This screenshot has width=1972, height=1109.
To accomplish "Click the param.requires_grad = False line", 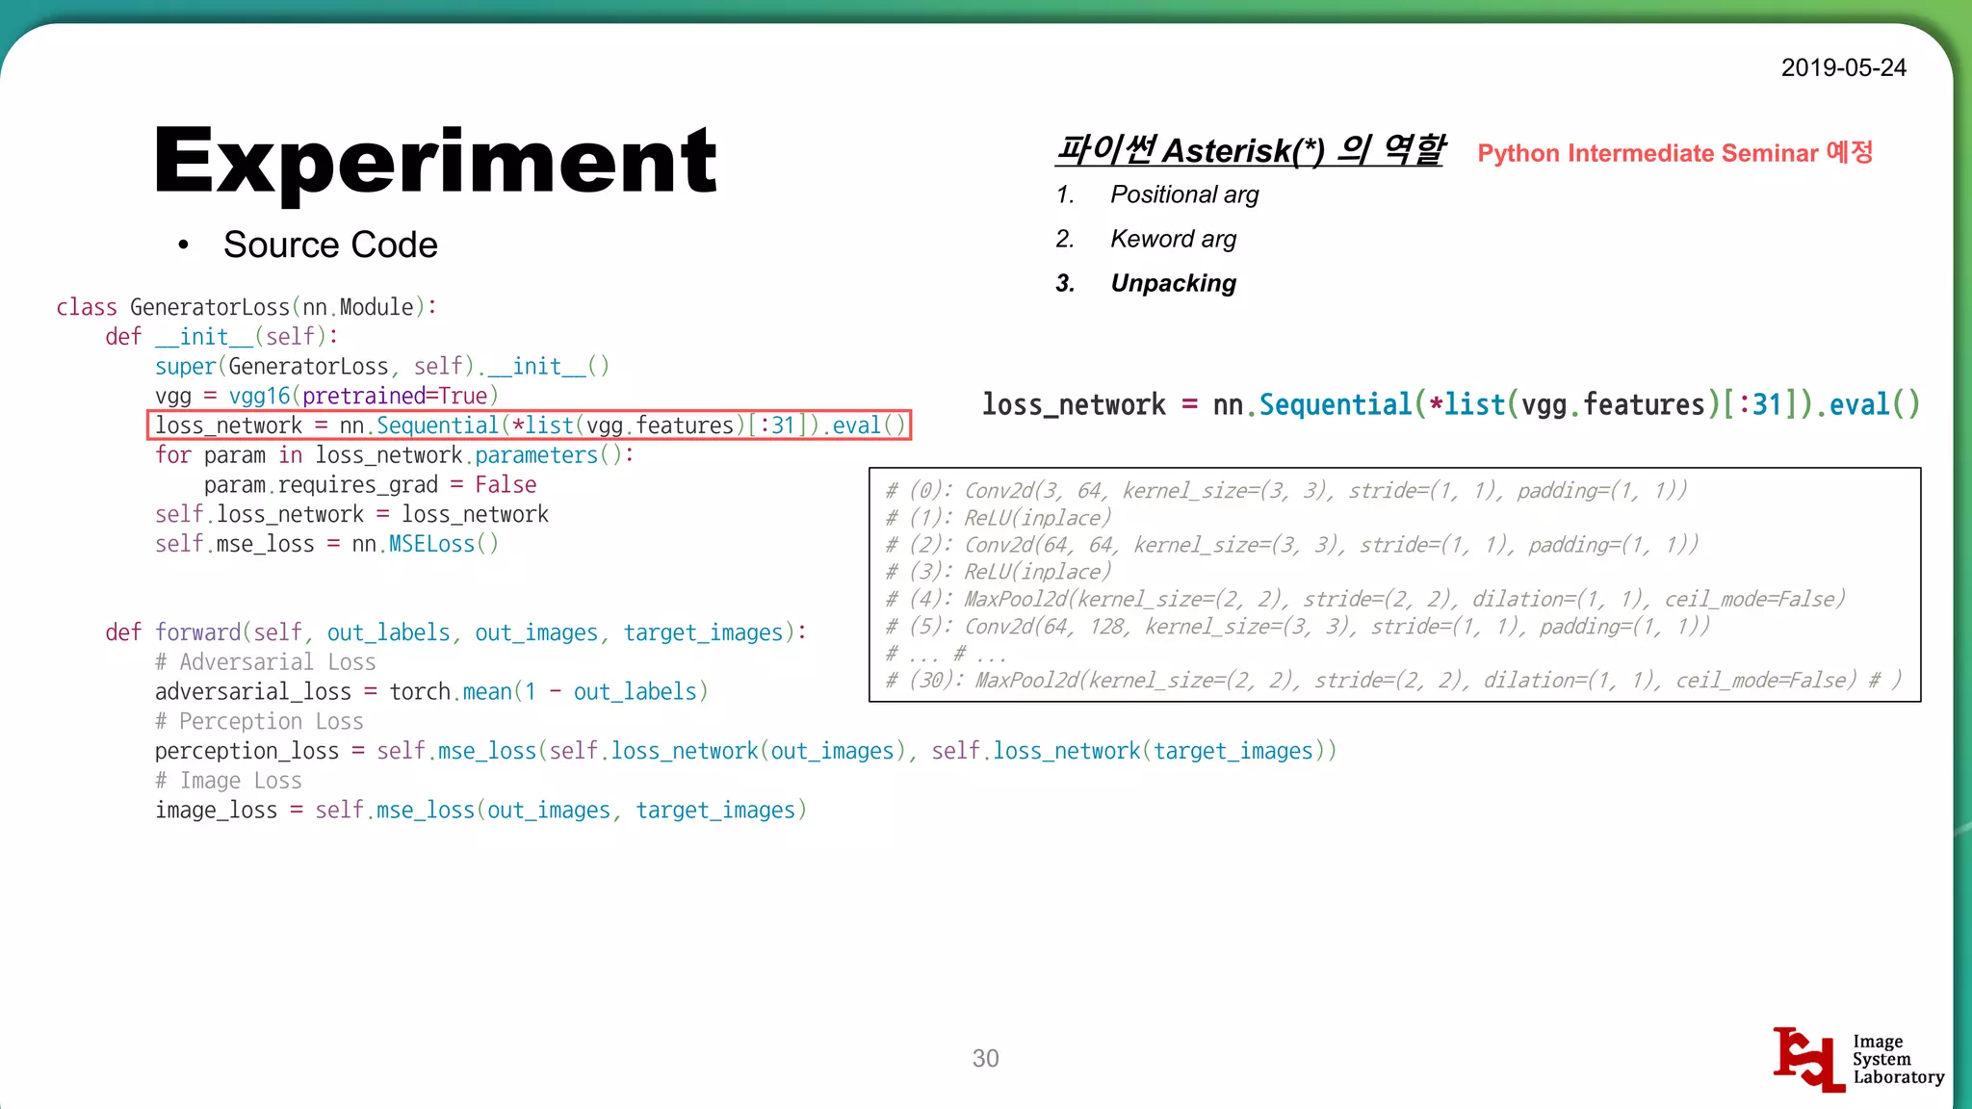I will 370,484.
